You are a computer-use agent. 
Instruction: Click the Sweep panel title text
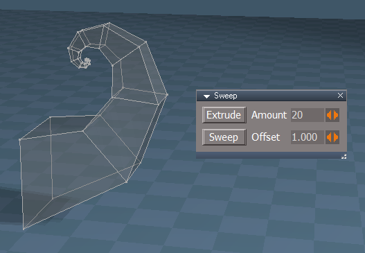click(226, 96)
